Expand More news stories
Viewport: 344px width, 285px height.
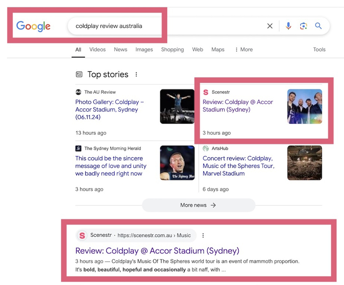pos(198,205)
